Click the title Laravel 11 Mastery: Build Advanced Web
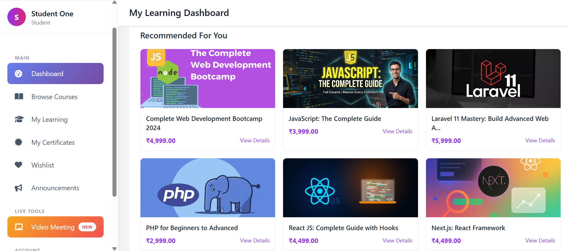The image size is (568, 251). coord(490,123)
